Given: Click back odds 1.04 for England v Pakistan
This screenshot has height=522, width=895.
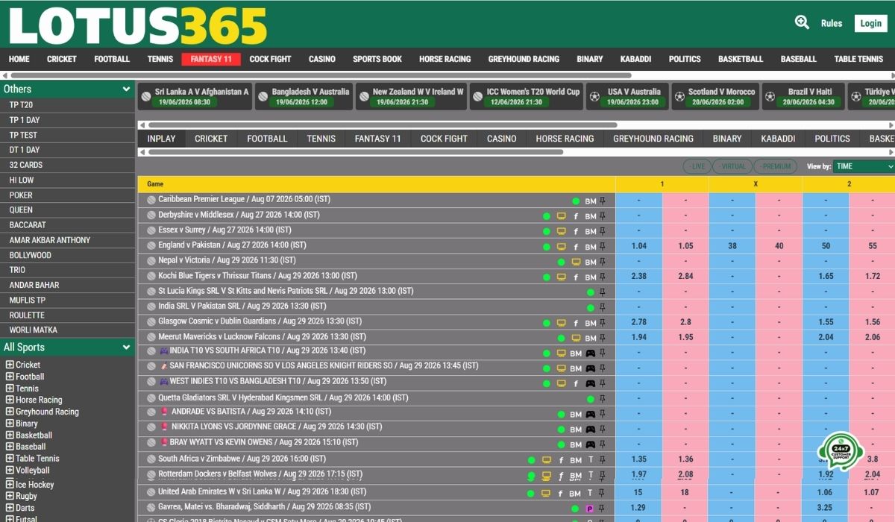Looking at the screenshot, I should click(x=638, y=246).
